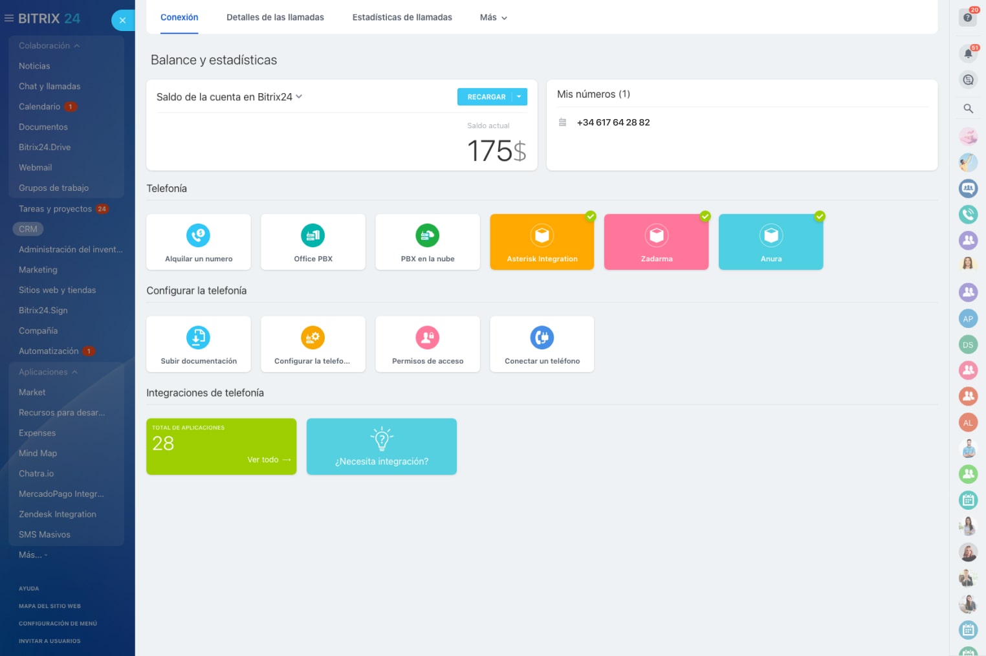Screen dimensions: 986x656
Task: Open the Alquilar un numero phone icon
Action: click(198, 235)
